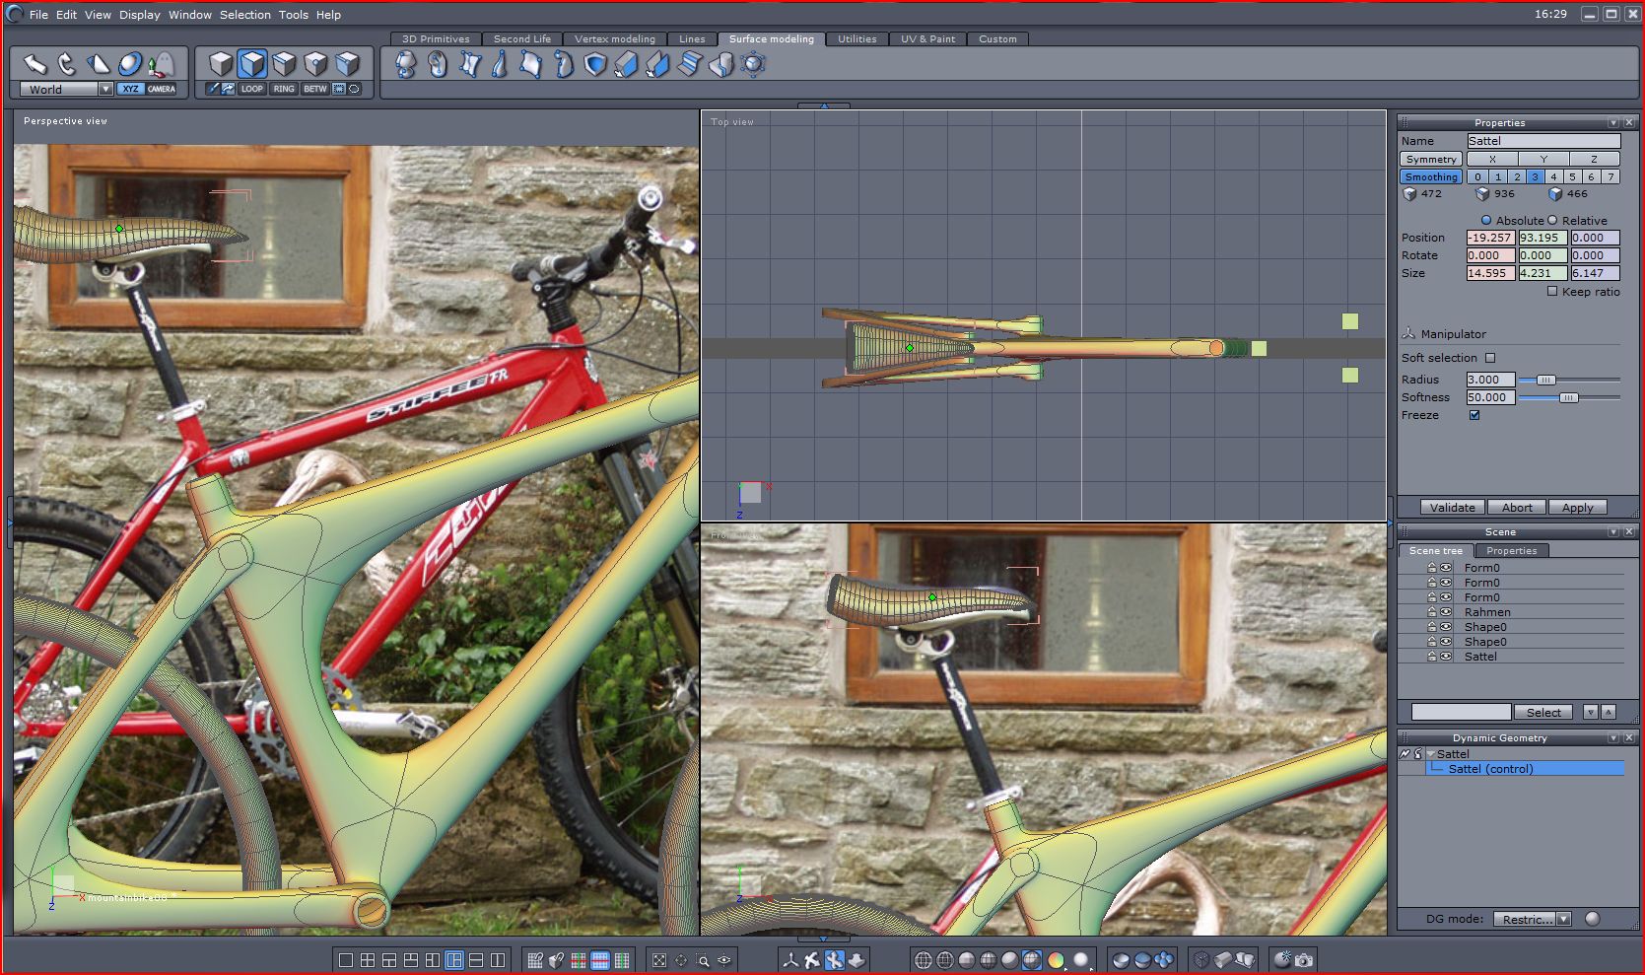Open the Selection menu
1645x975 pixels.
(245, 15)
